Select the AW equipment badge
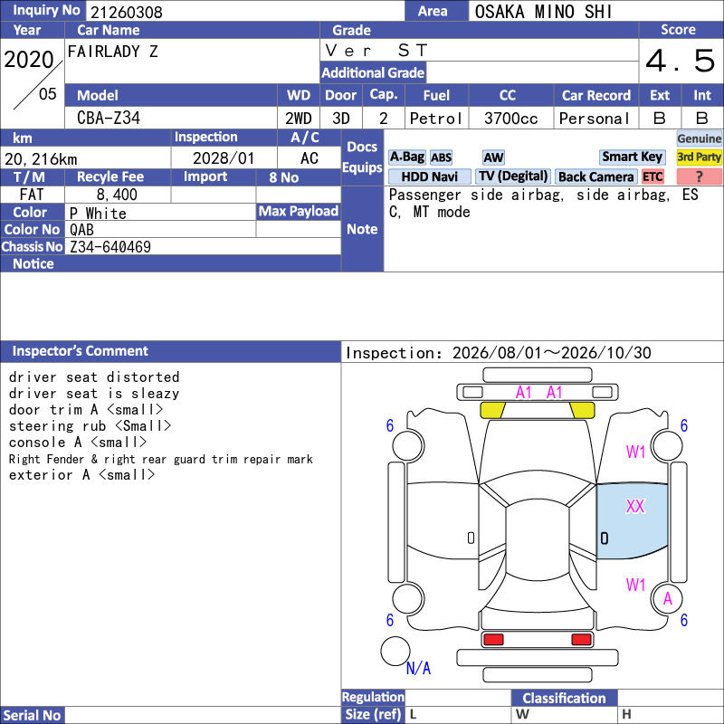The height and width of the screenshot is (724, 724). [x=493, y=157]
